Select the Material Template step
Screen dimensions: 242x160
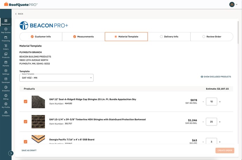(126, 37)
